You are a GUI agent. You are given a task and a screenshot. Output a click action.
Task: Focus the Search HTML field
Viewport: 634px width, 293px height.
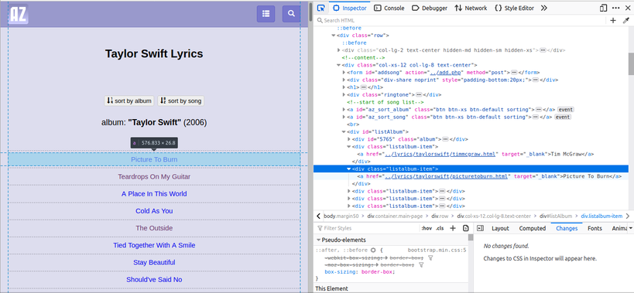tap(461, 21)
